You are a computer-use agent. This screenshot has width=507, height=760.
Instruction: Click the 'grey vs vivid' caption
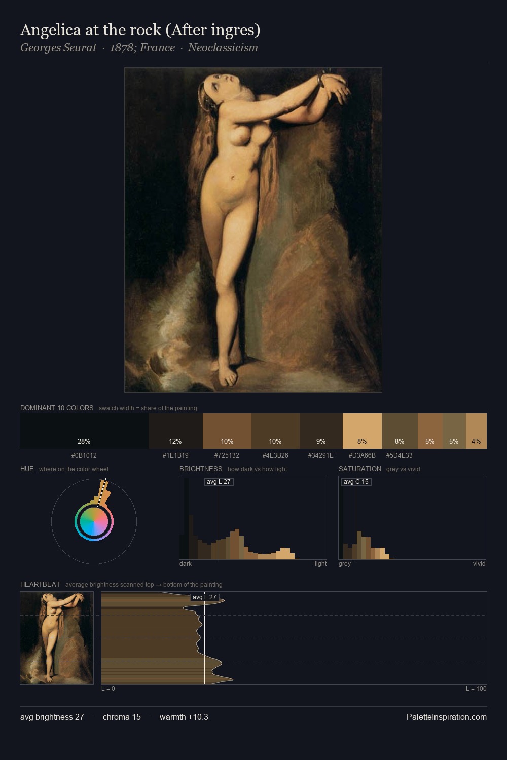(403, 469)
